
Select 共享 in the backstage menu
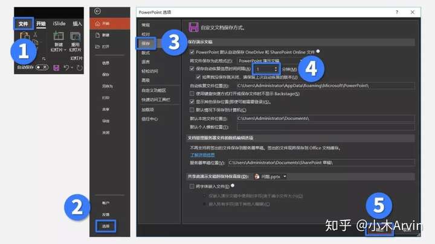coord(106,110)
